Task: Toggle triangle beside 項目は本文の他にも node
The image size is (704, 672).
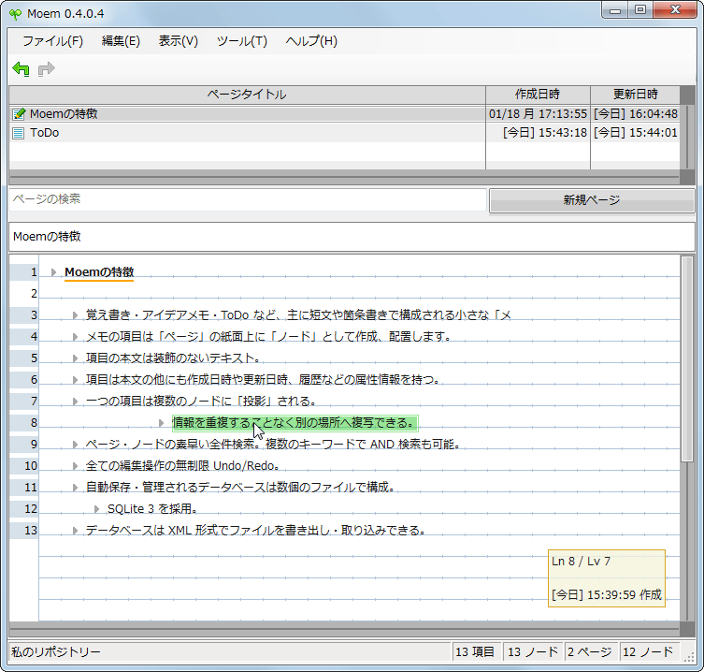Action: coord(76,380)
